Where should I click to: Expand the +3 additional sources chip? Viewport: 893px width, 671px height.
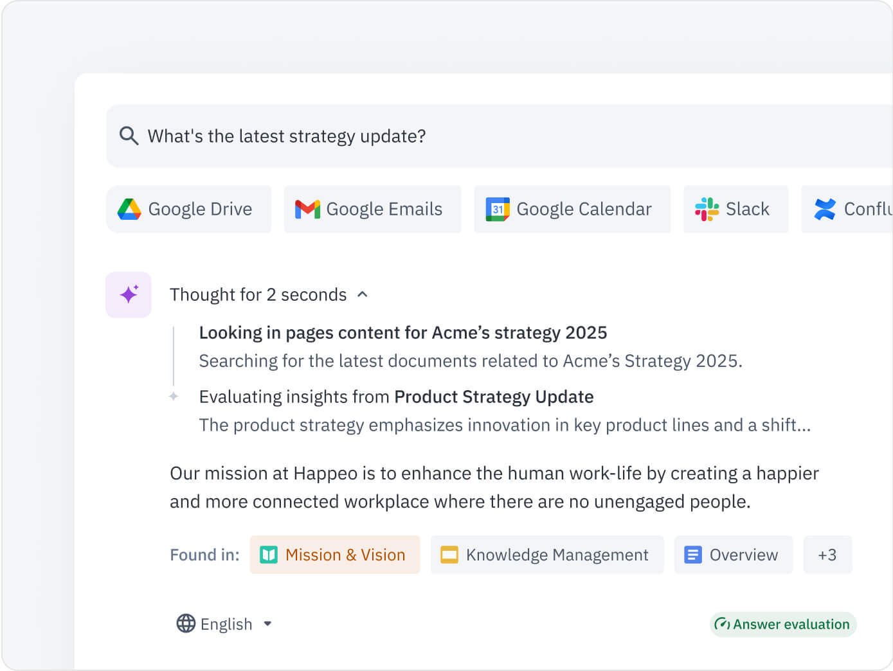point(827,554)
